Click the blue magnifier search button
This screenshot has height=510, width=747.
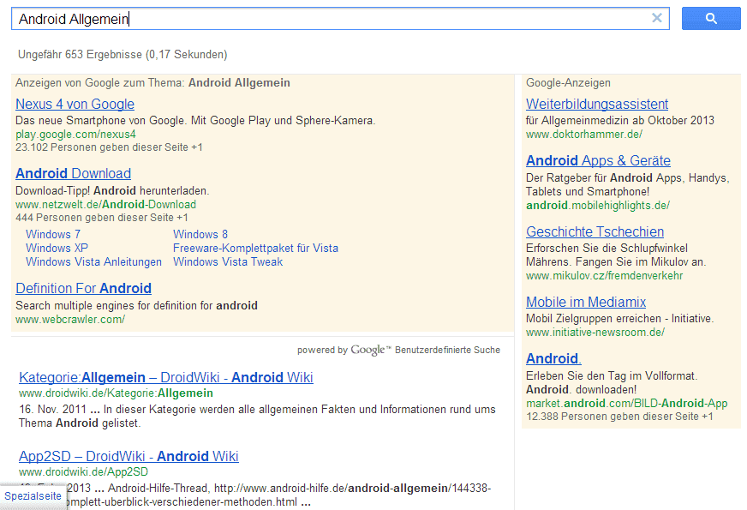point(711,19)
